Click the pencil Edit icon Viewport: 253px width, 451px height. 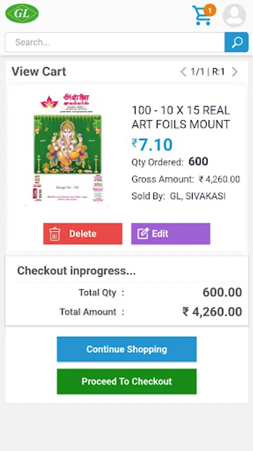[x=143, y=234]
